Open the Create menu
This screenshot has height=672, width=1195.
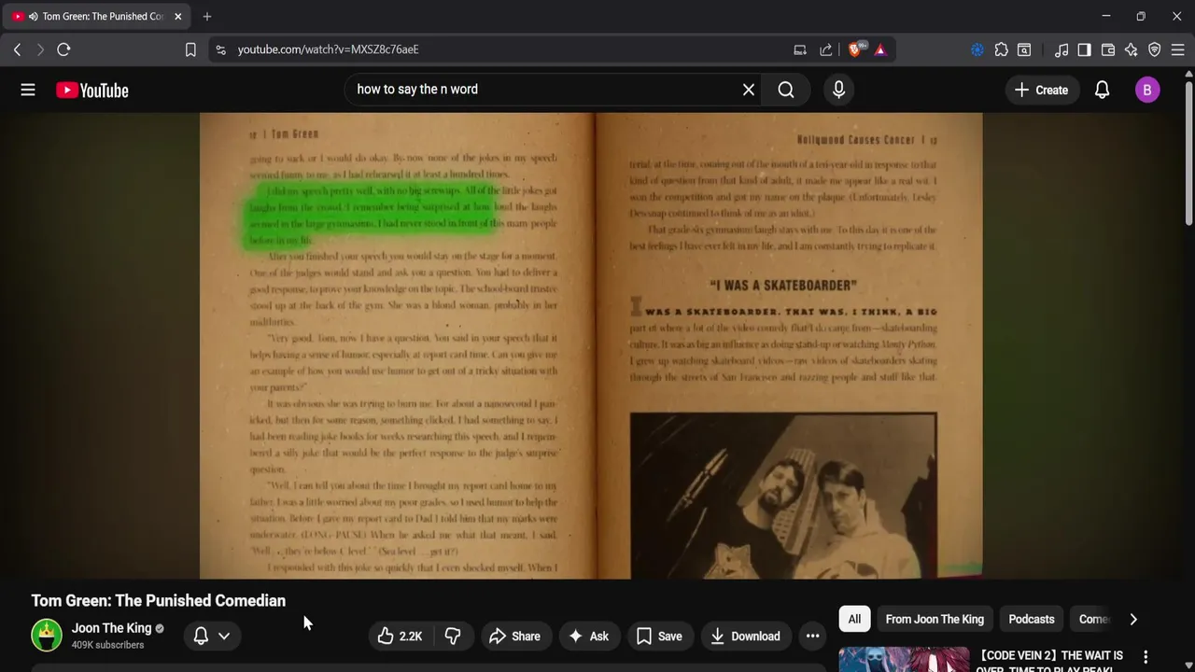pos(1042,90)
